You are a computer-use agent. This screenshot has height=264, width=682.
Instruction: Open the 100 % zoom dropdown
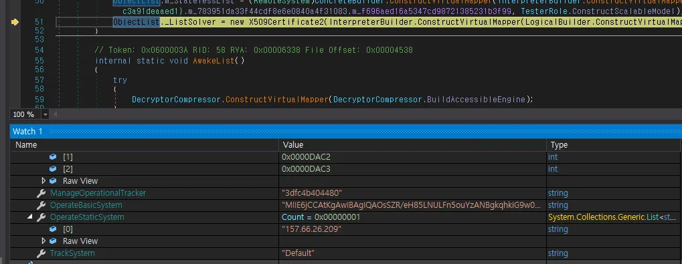click(x=46, y=114)
